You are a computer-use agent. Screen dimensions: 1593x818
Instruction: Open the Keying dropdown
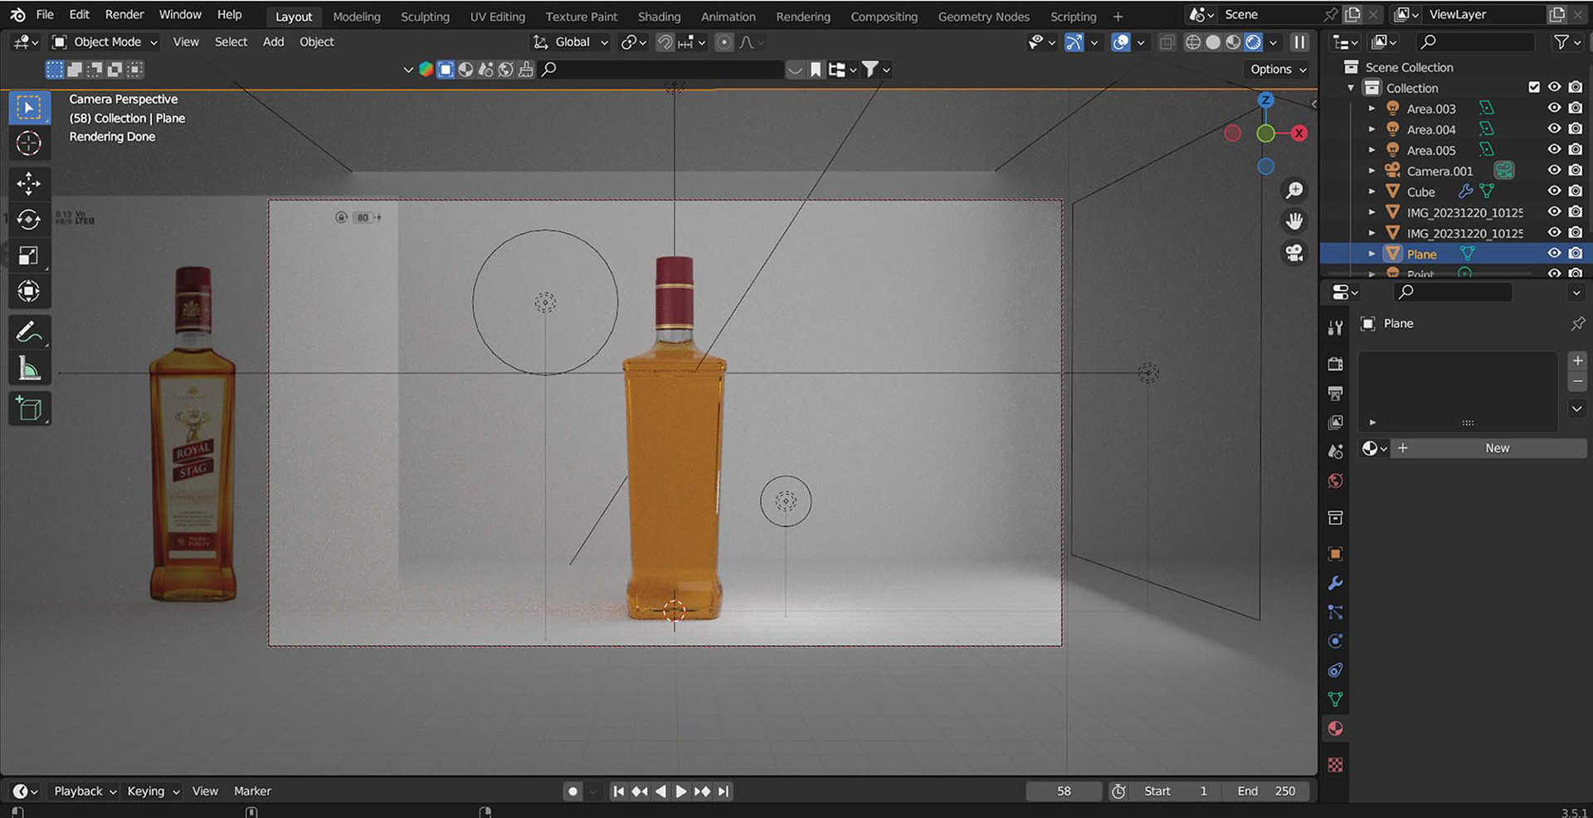click(x=153, y=791)
